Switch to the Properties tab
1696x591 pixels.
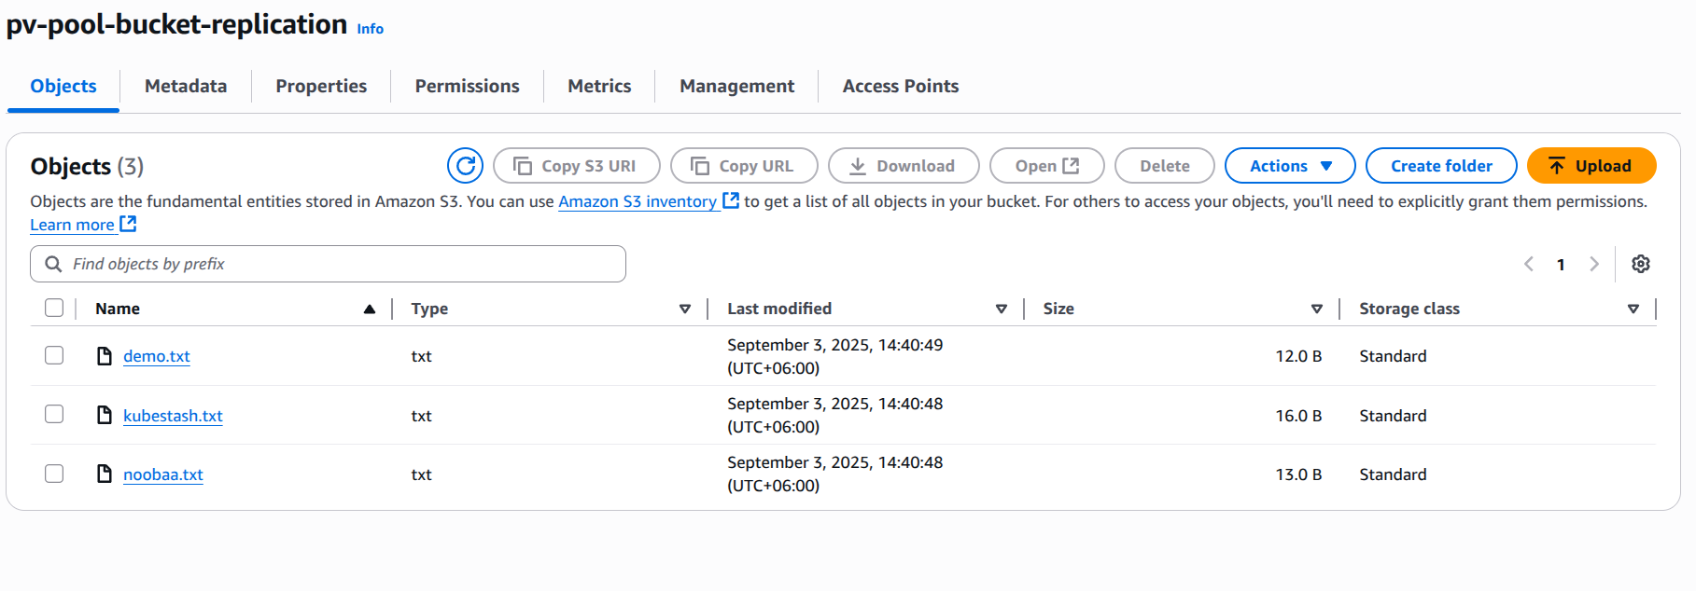coord(321,86)
